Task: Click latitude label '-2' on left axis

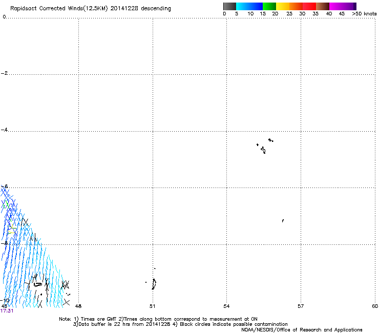Action: click(x=4, y=73)
